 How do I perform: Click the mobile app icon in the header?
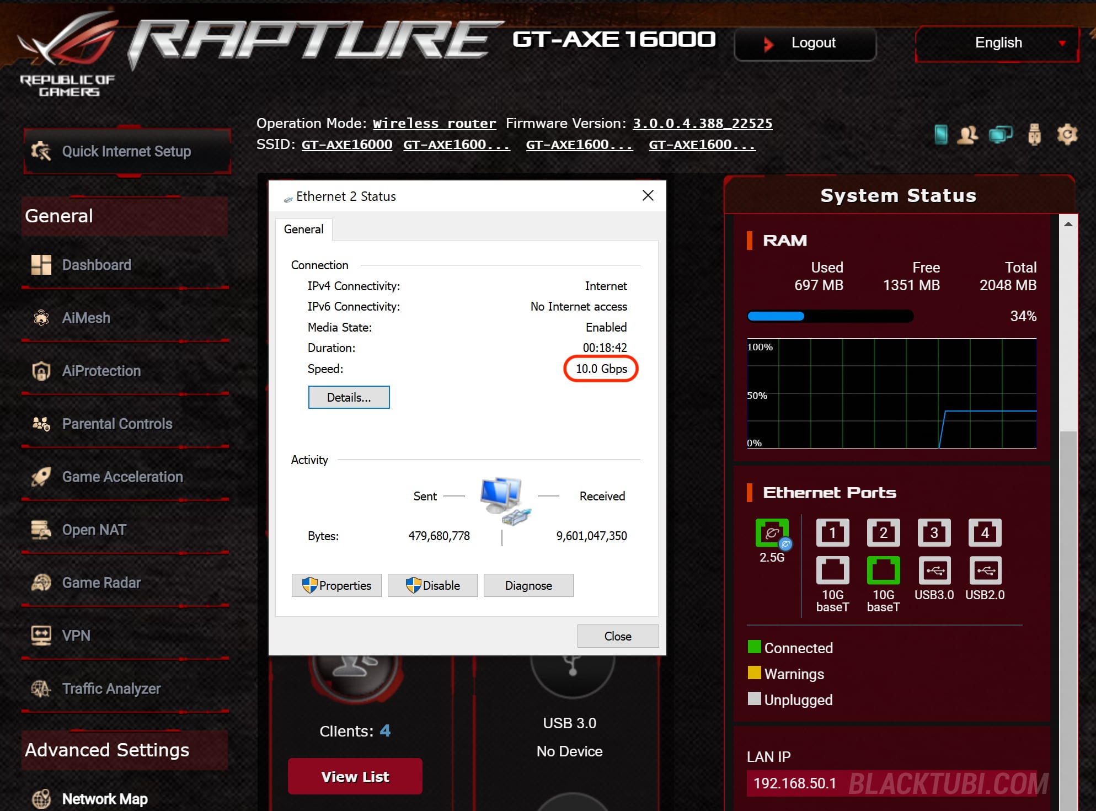941,135
